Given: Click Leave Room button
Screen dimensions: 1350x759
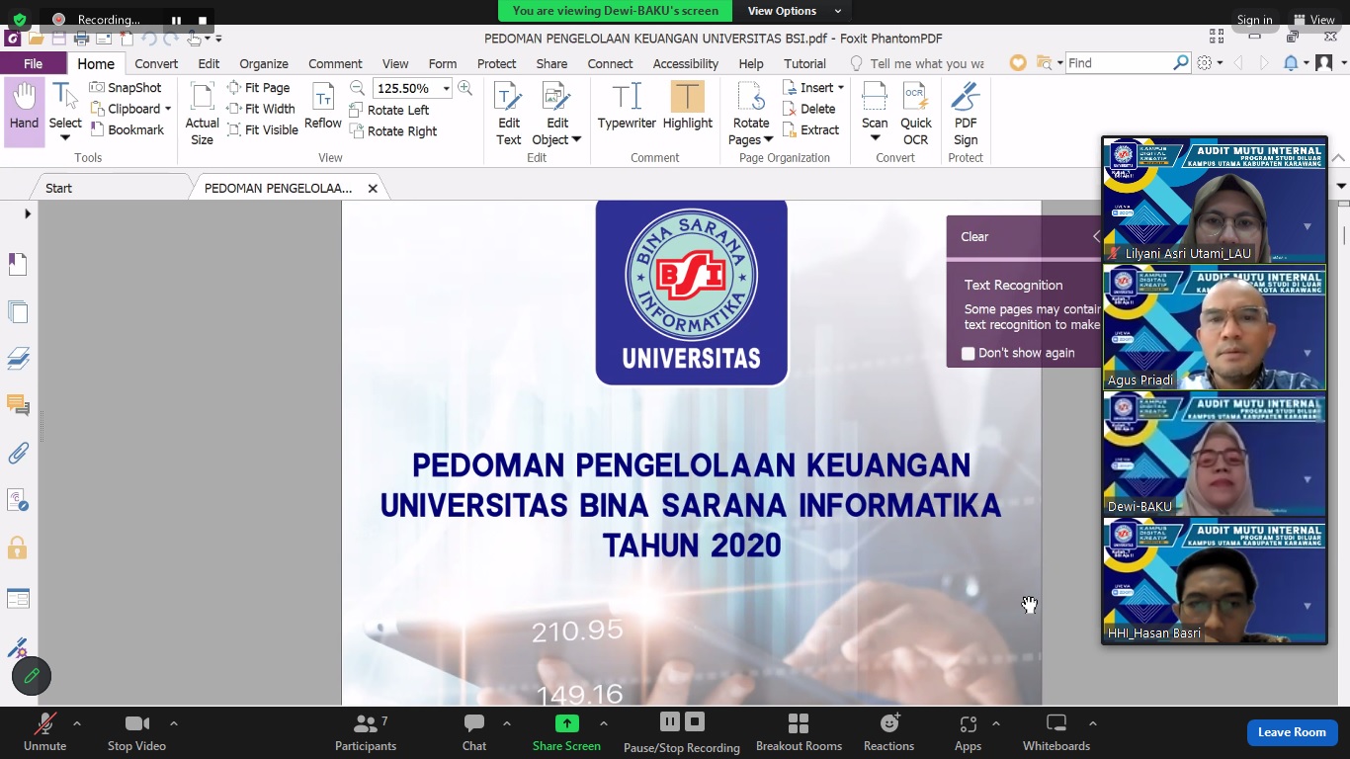Looking at the screenshot, I should 1292,732.
